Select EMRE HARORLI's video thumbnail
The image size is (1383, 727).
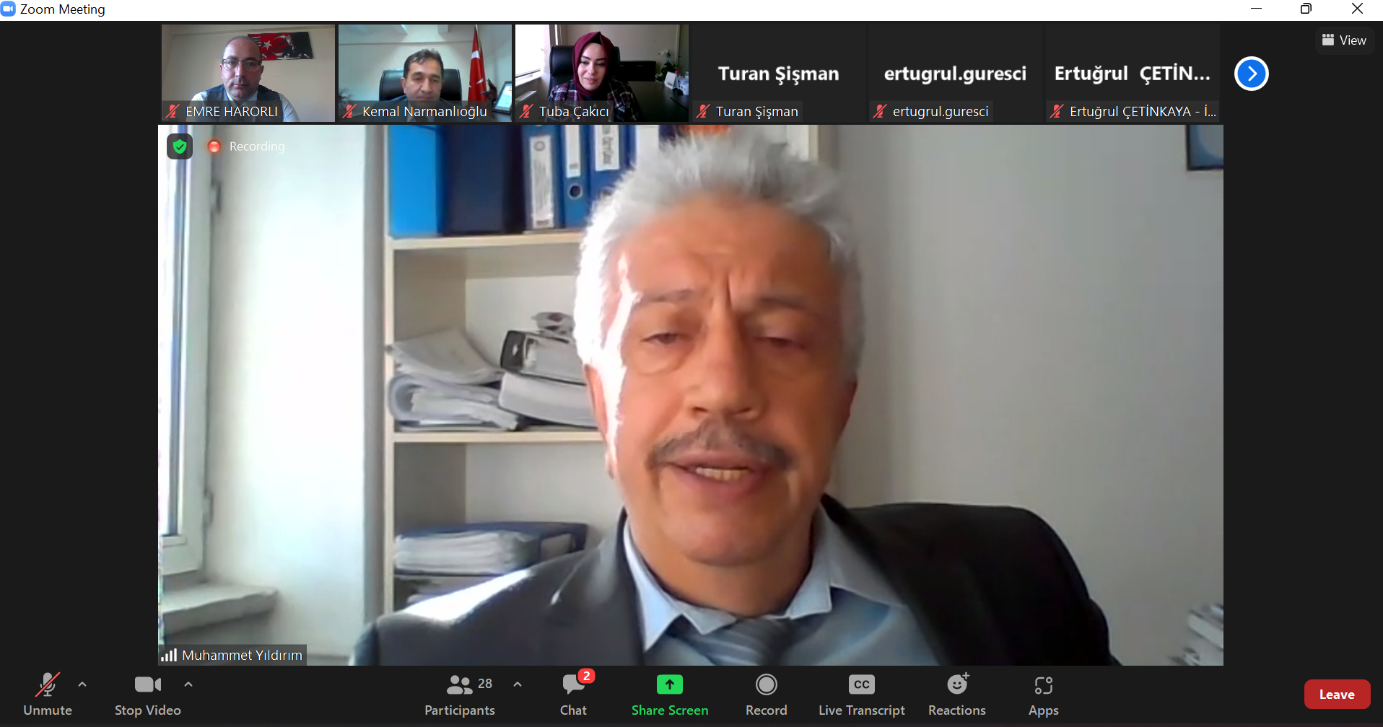tap(248, 72)
